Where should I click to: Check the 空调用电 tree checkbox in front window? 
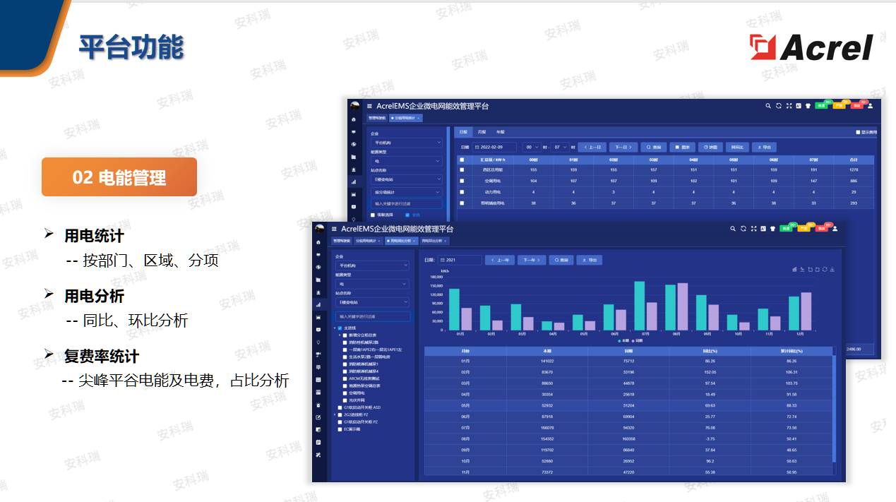coord(345,393)
